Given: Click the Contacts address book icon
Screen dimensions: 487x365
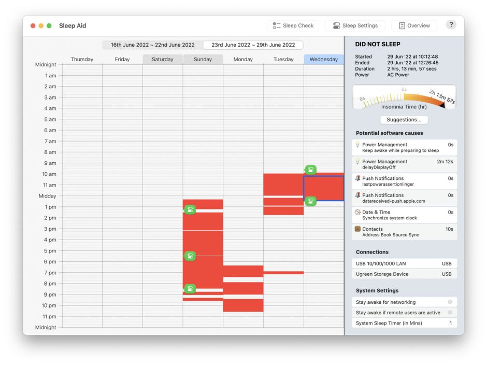Looking at the screenshot, I should pos(357,229).
